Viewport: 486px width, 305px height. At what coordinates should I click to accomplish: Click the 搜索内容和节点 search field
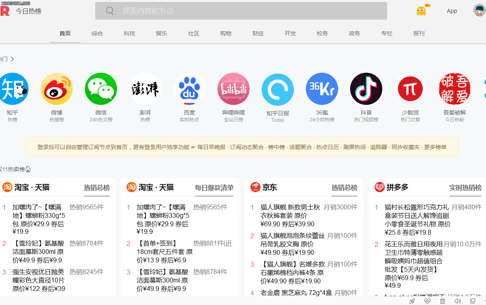click(241, 11)
